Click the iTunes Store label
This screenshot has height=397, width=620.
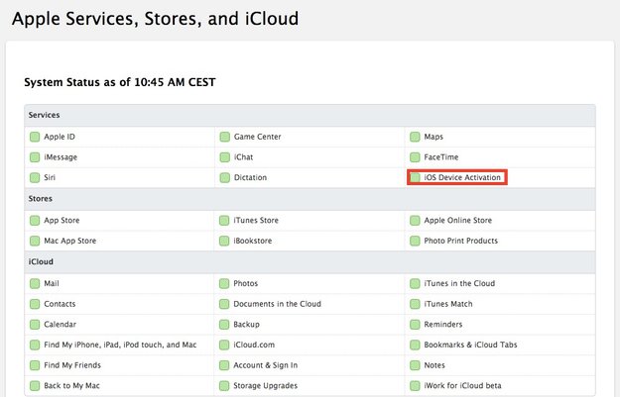pos(256,220)
